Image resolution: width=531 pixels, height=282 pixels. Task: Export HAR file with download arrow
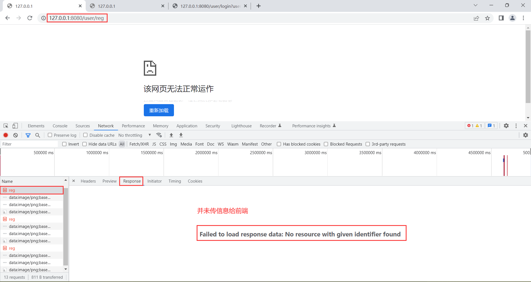[x=181, y=135]
